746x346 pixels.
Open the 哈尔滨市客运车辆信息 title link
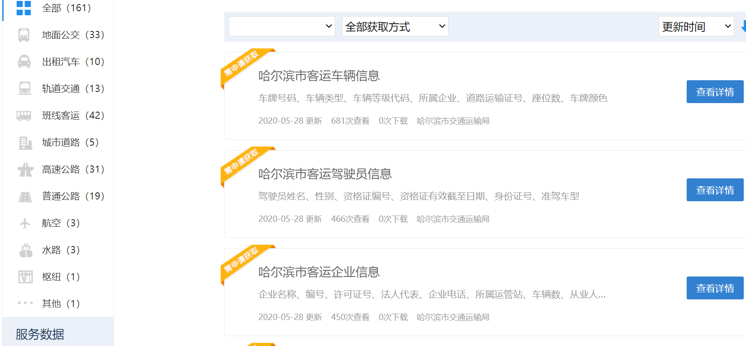pyautogui.click(x=319, y=76)
